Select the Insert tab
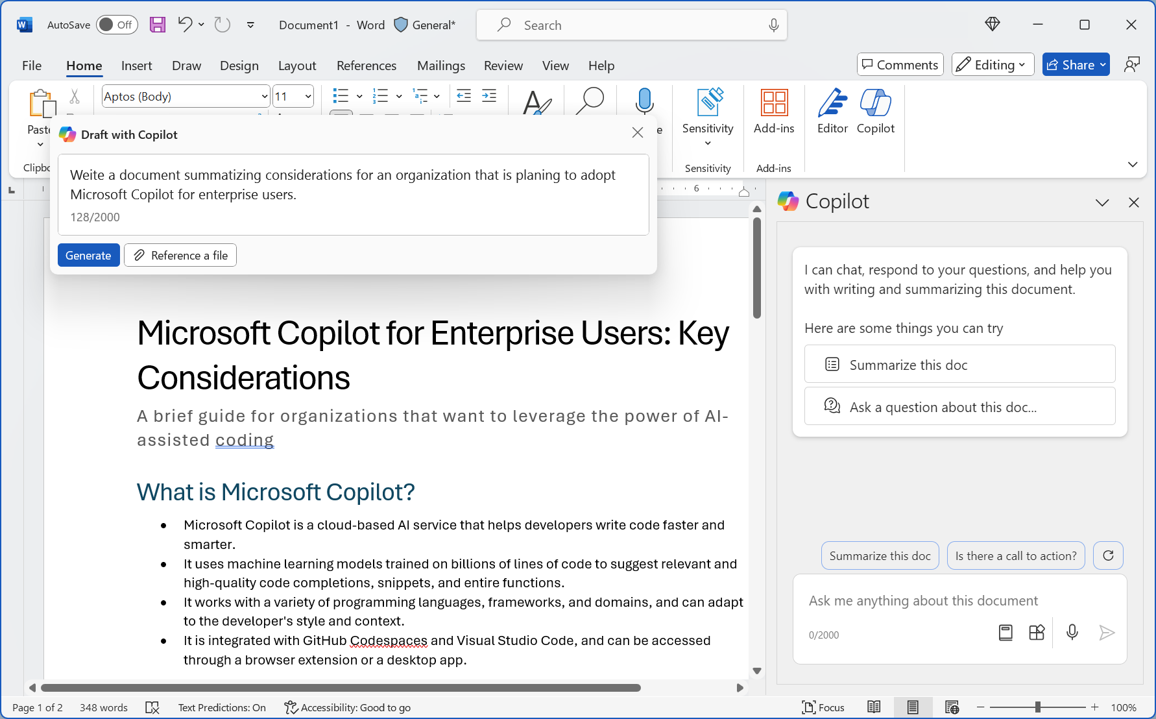 pos(136,66)
